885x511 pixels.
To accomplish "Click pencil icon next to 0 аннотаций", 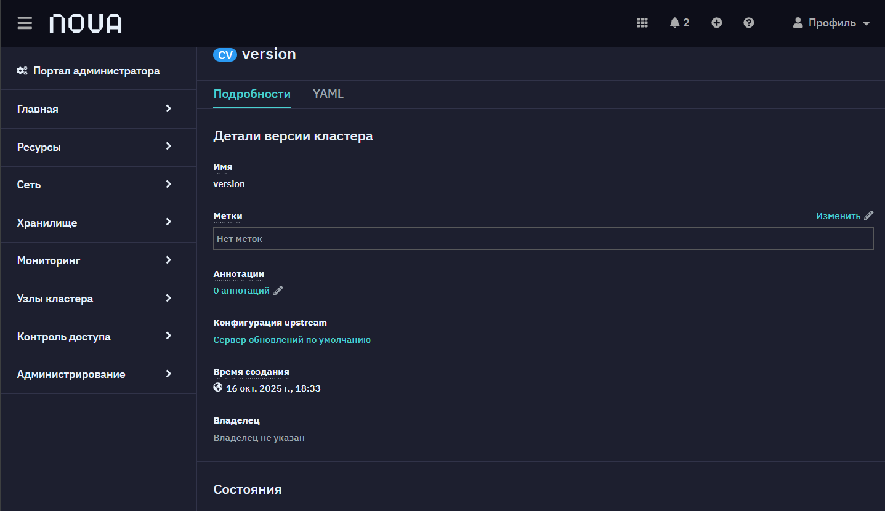I will point(278,291).
